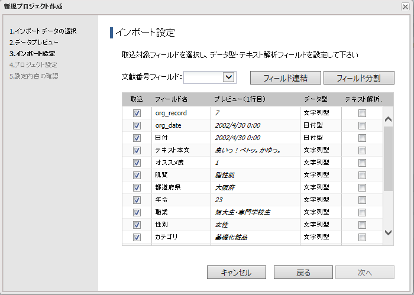Uncheck import checkbox for org_record field
Viewport: 414px width, 295px height.
point(137,113)
